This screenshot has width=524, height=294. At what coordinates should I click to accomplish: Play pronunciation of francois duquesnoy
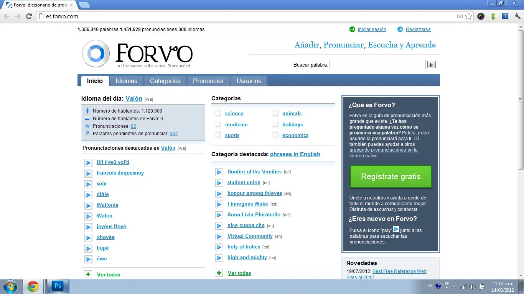click(x=88, y=173)
